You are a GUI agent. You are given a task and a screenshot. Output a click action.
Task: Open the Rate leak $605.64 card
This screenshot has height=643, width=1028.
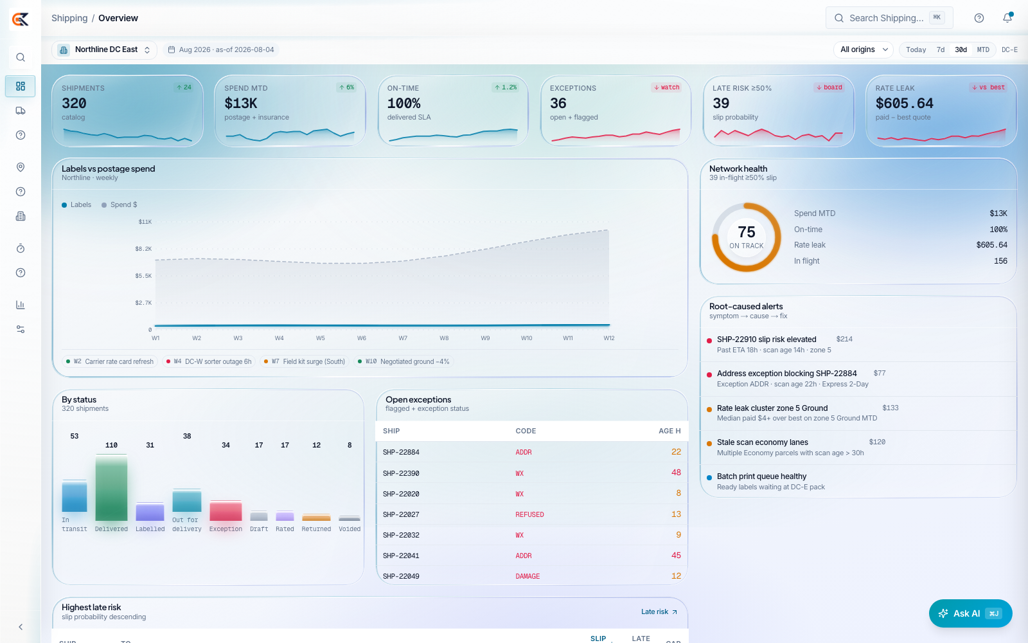click(941, 111)
